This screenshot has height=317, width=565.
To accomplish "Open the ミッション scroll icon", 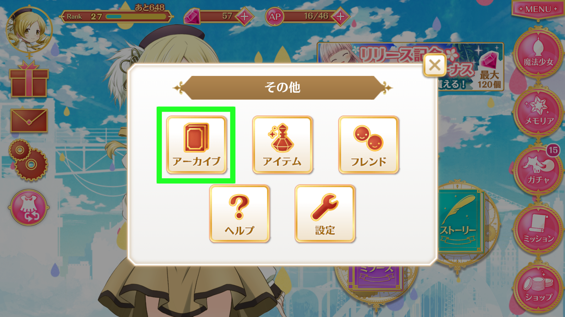I will 538,229.
